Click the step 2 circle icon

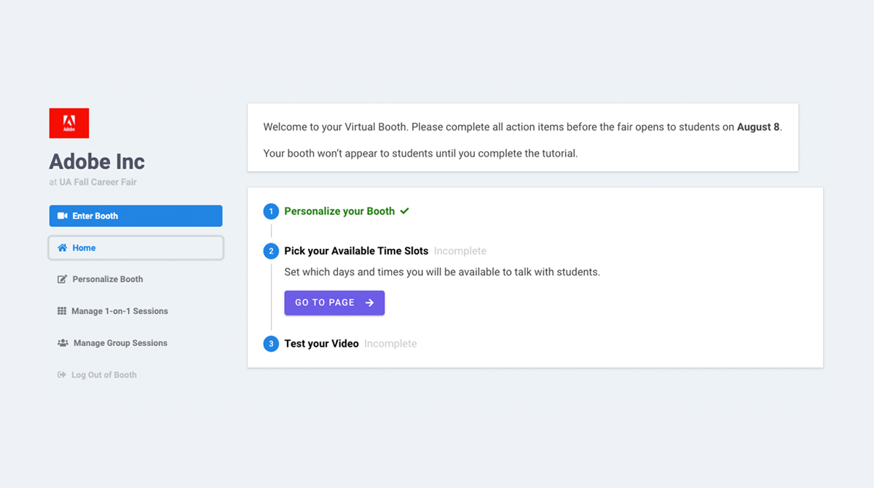point(271,251)
